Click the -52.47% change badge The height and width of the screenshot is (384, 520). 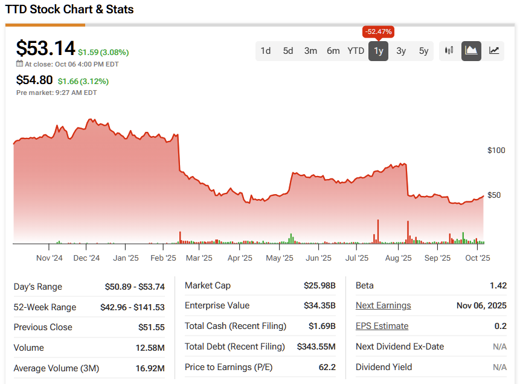(x=379, y=31)
